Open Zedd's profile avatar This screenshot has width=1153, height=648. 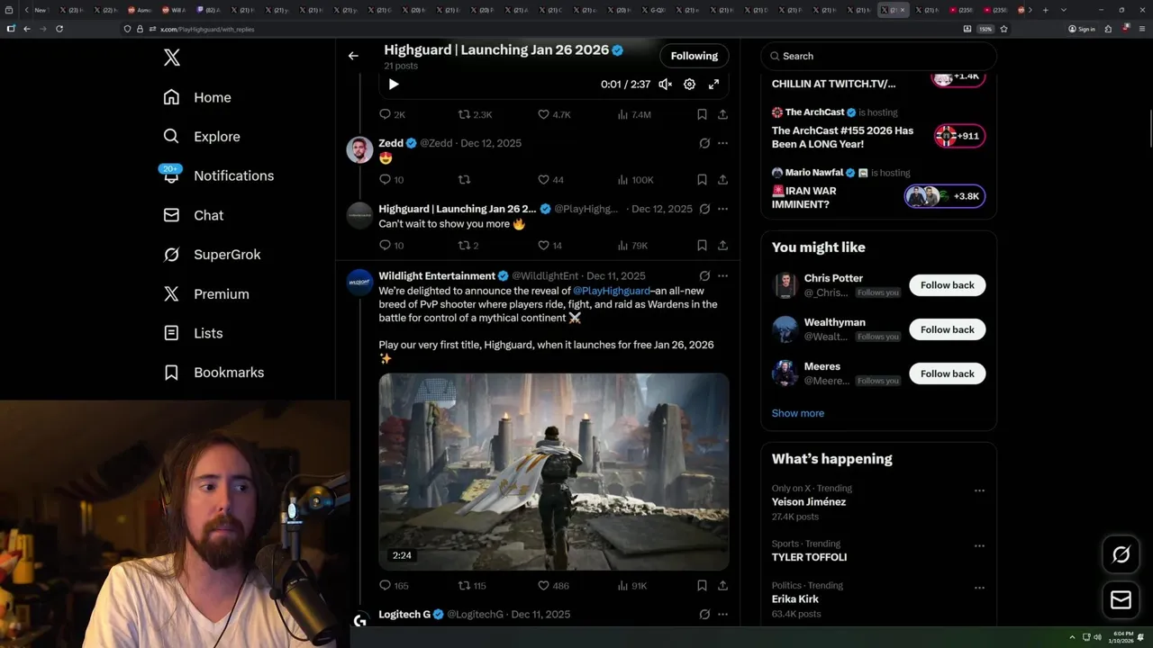pyautogui.click(x=359, y=150)
